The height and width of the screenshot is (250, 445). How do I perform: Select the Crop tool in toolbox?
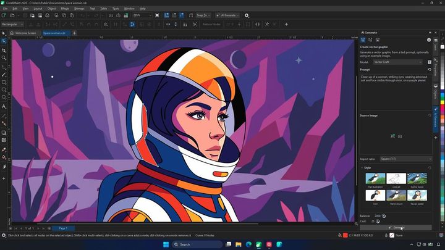(x=4, y=51)
